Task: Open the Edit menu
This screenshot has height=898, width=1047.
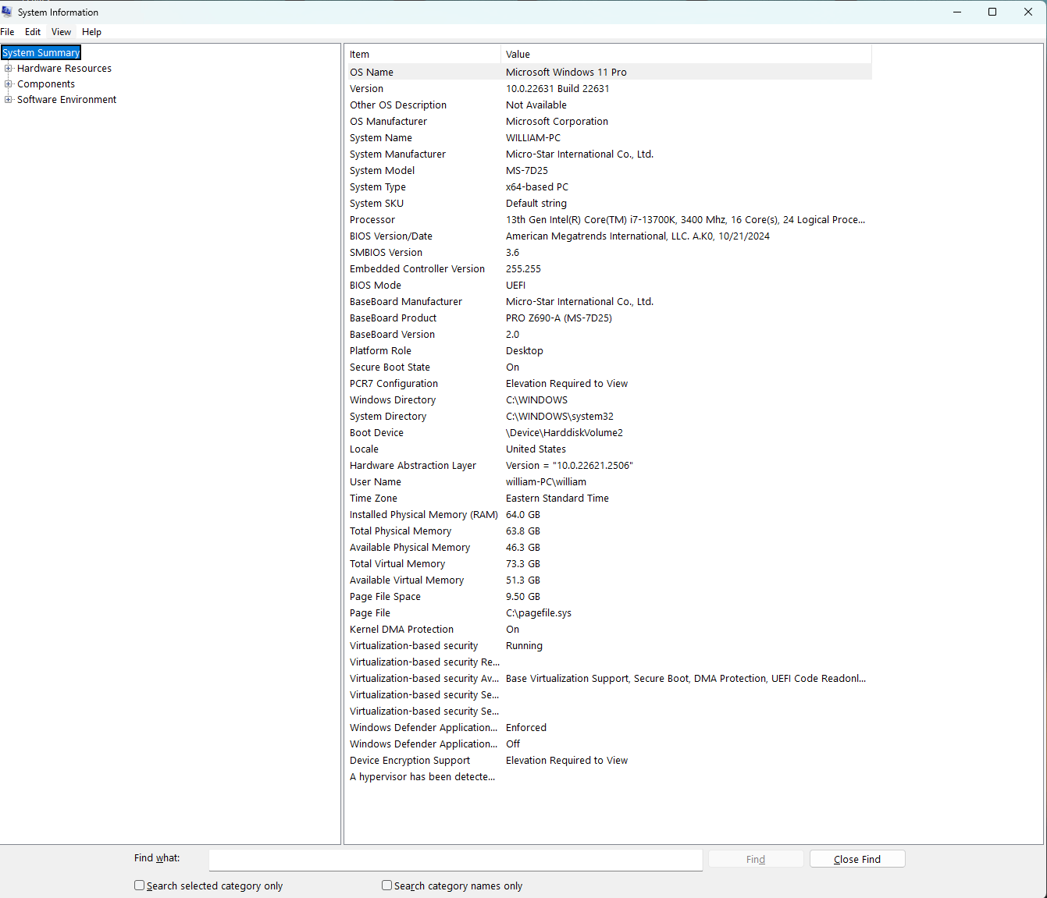Action: click(x=33, y=32)
